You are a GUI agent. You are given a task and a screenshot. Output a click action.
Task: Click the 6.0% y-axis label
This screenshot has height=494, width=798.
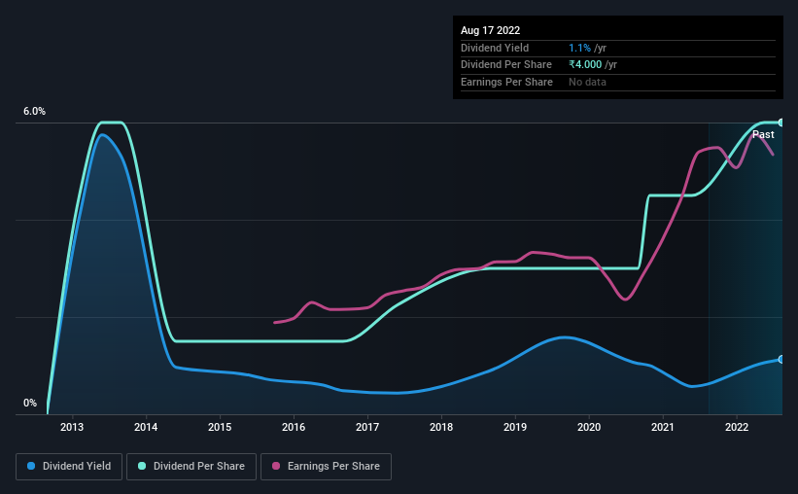[34, 112]
